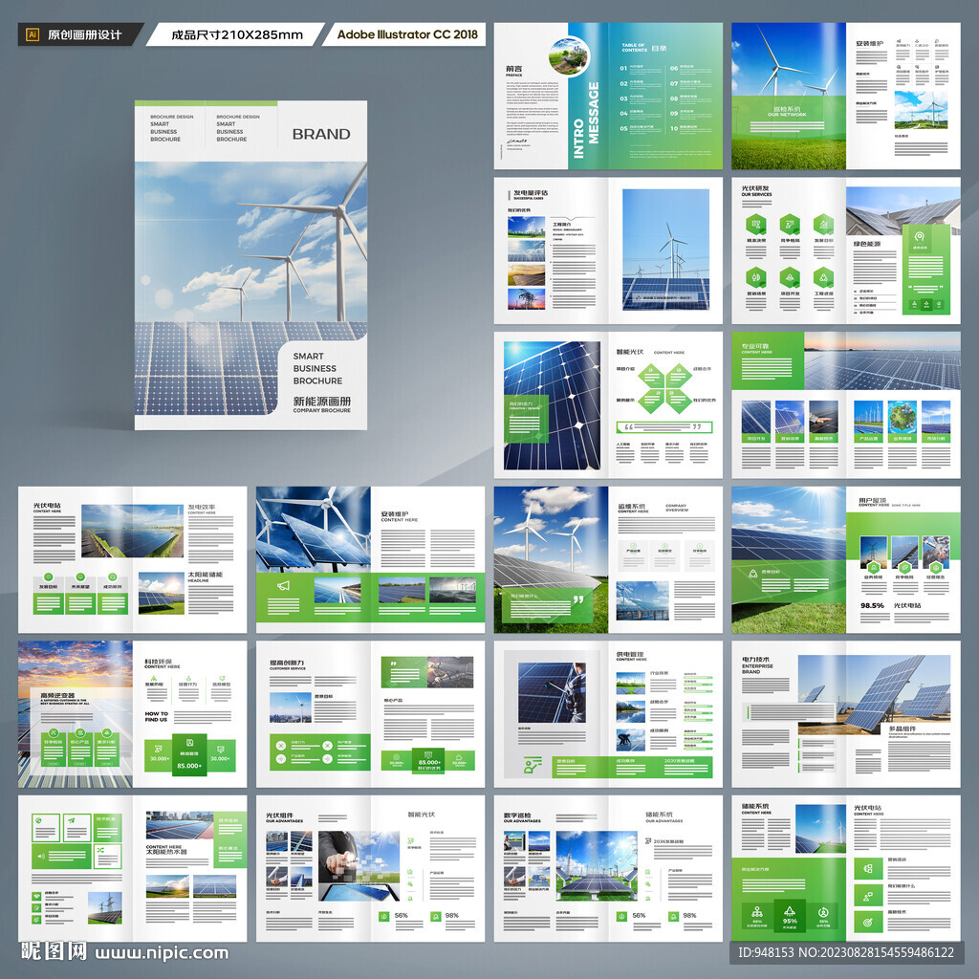
Task: Click the 成品尺寸210X285mm label
Action: coord(237,35)
